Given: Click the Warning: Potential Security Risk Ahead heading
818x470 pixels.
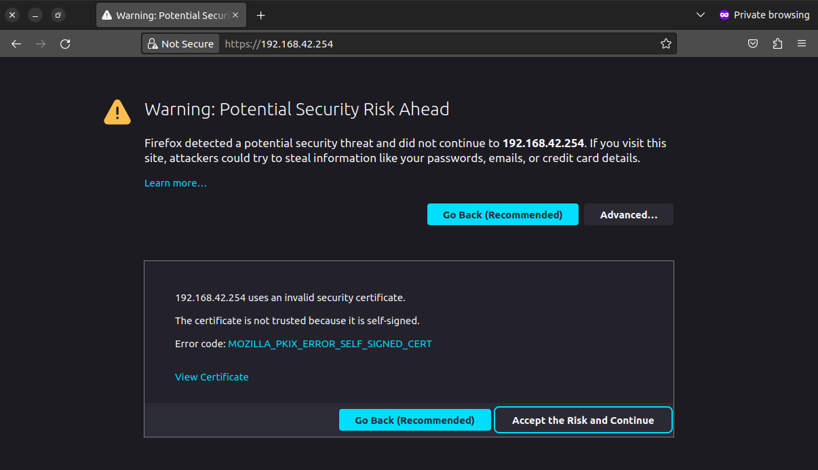Looking at the screenshot, I should [297, 109].
